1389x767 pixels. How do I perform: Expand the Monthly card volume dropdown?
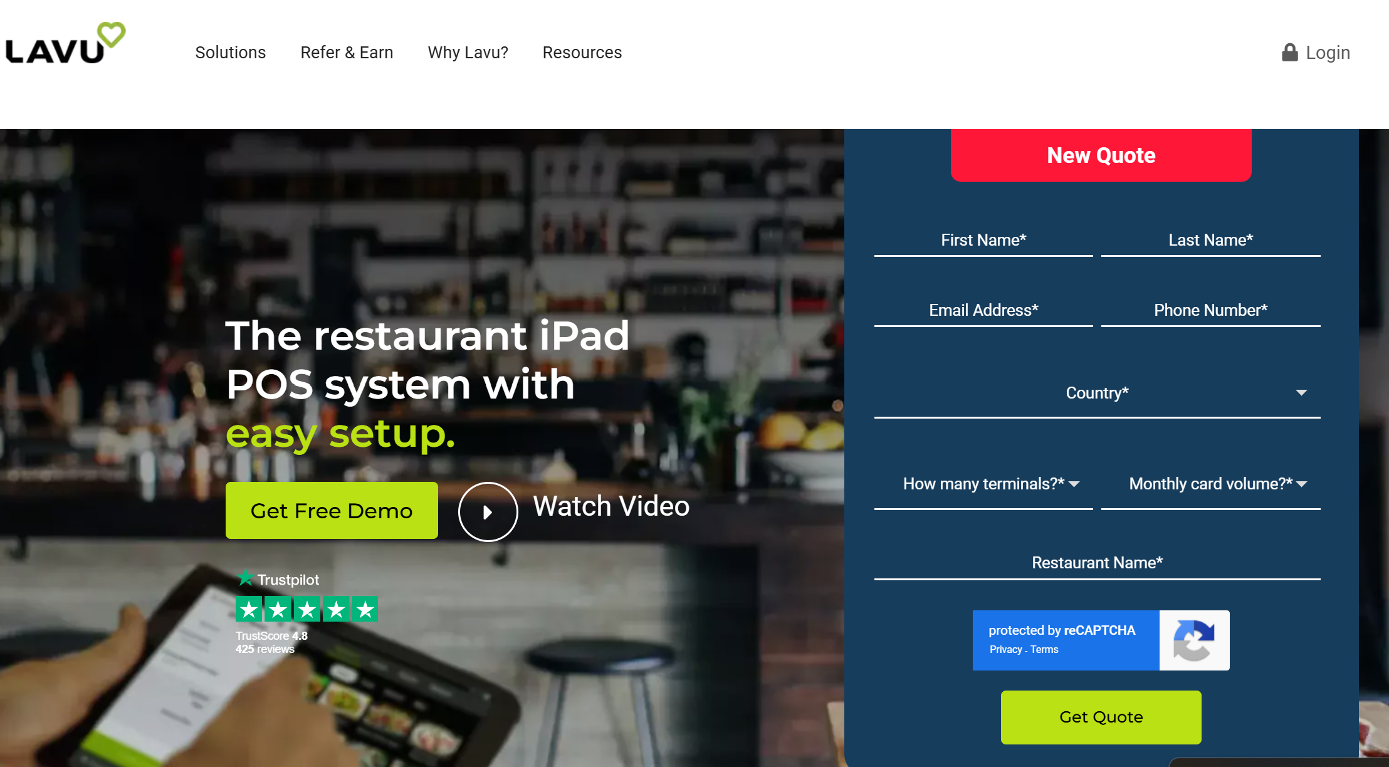(x=1210, y=484)
